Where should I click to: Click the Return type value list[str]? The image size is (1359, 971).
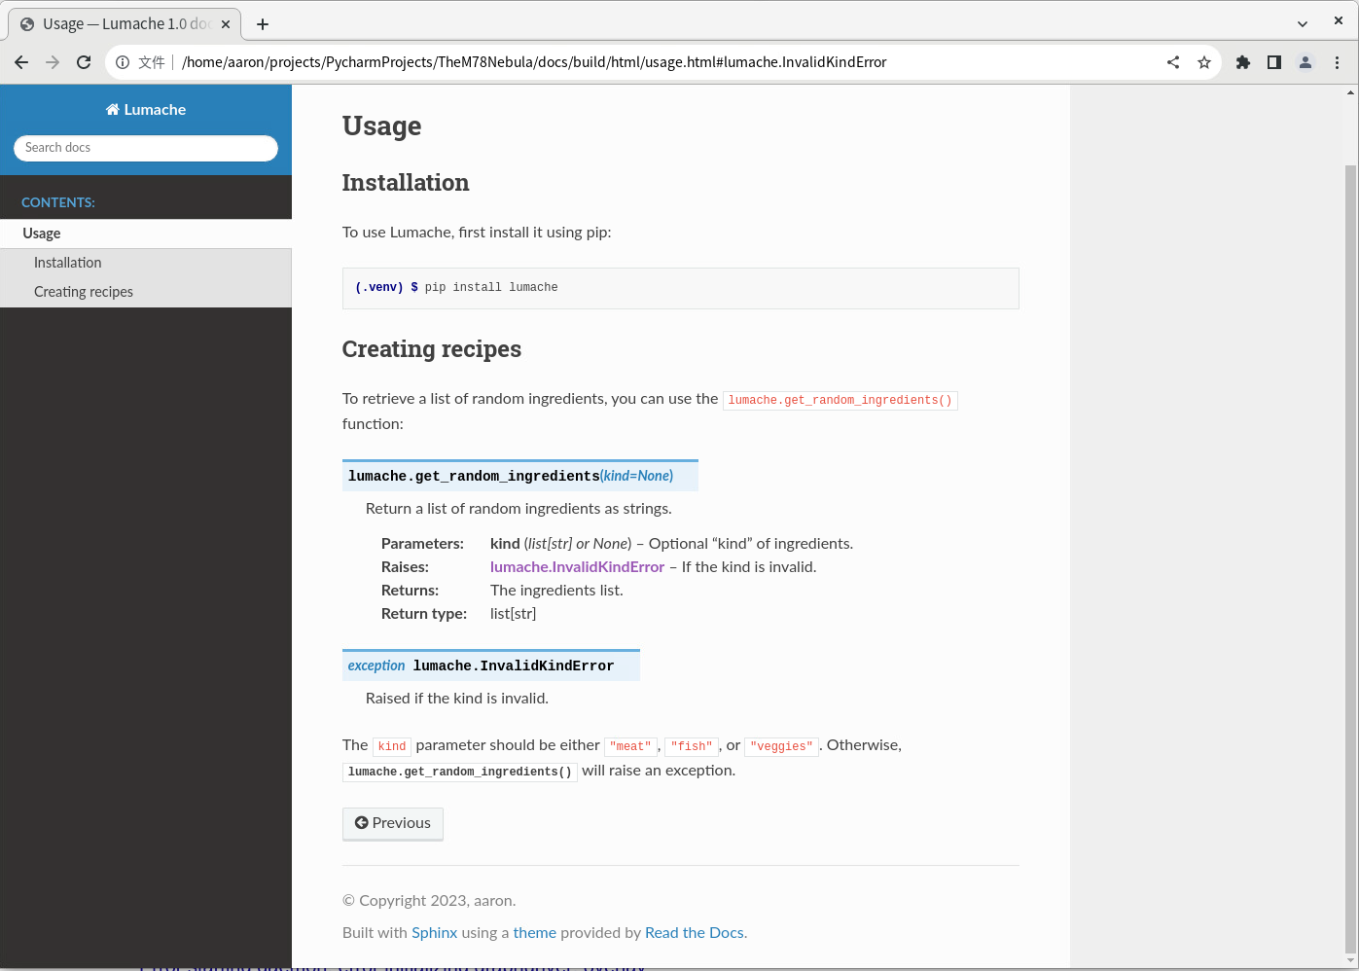pos(513,614)
